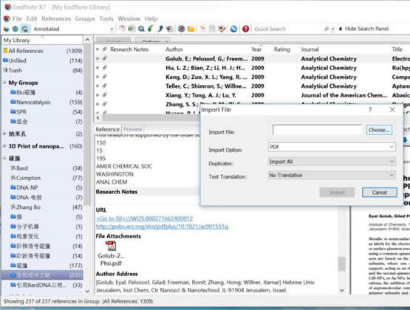The height and width of the screenshot is (310, 410).
Task: Open the Text Translation dropdown
Action: 332,175
